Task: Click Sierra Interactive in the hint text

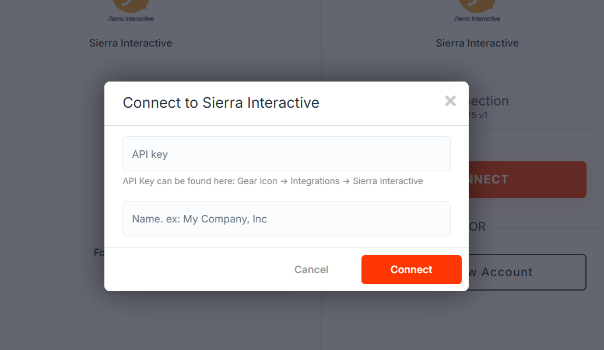Action: 388,181
